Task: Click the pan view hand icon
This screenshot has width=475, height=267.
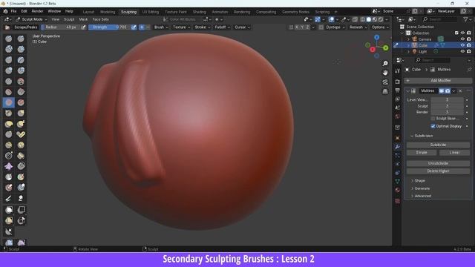Action: (385, 73)
